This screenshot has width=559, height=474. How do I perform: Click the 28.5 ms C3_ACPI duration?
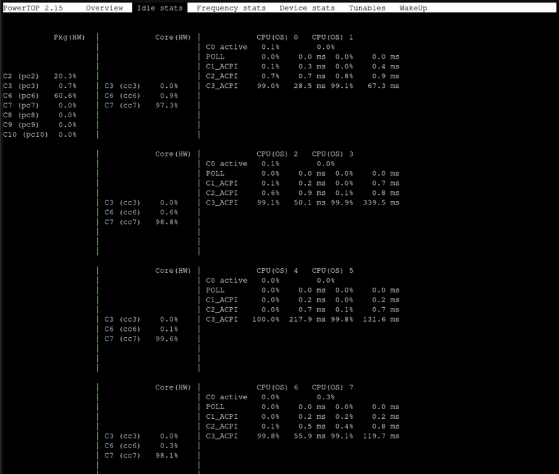[310, 86]
